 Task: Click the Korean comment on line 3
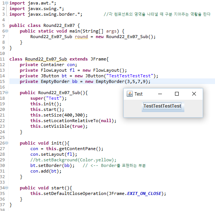[157, 14]
